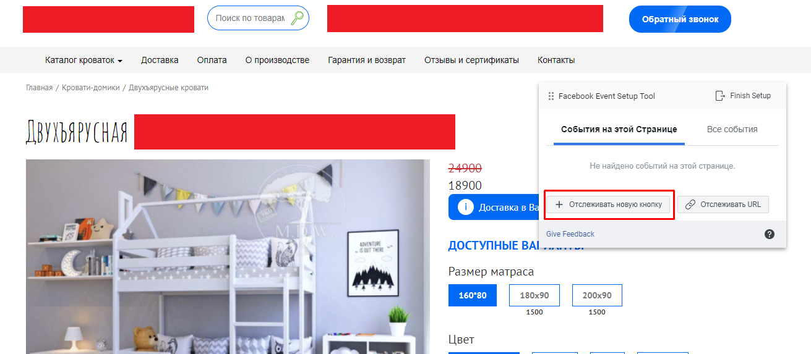Click the info icon on delivery banner
Screen dimensions: 811x354
(x=466, y=208)
